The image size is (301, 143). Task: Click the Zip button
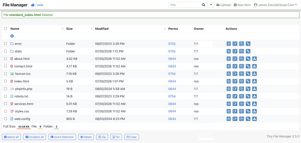[102, 137]
